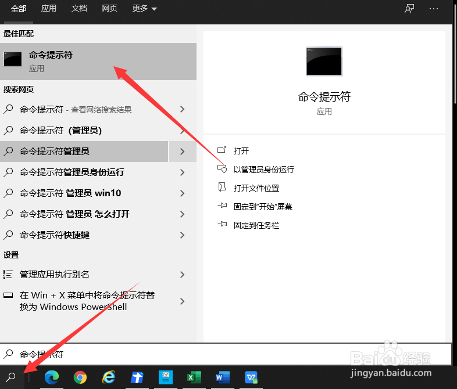
Task: Click the search input box containing 命令提示符
Action: (x=226, y=354)
